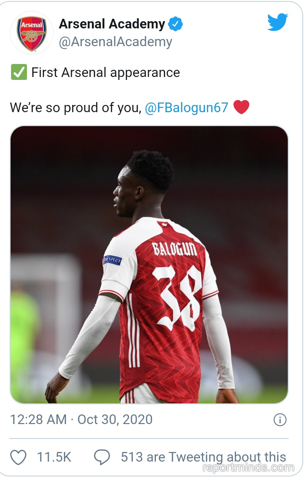This screenshot has width=308, height=490.
Task: View 513 are Tweeting about this
Action: [204, 457]
